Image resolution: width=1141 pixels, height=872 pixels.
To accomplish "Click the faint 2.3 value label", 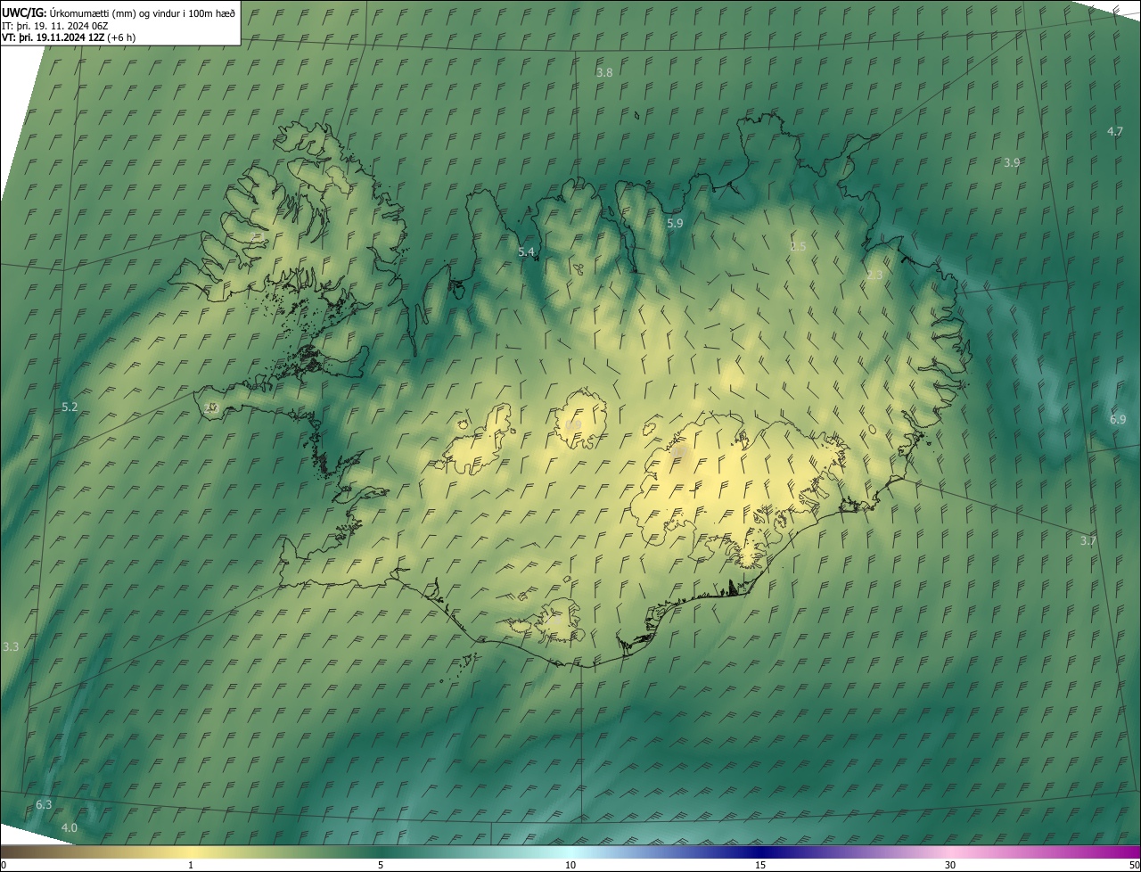I will 874,276.
